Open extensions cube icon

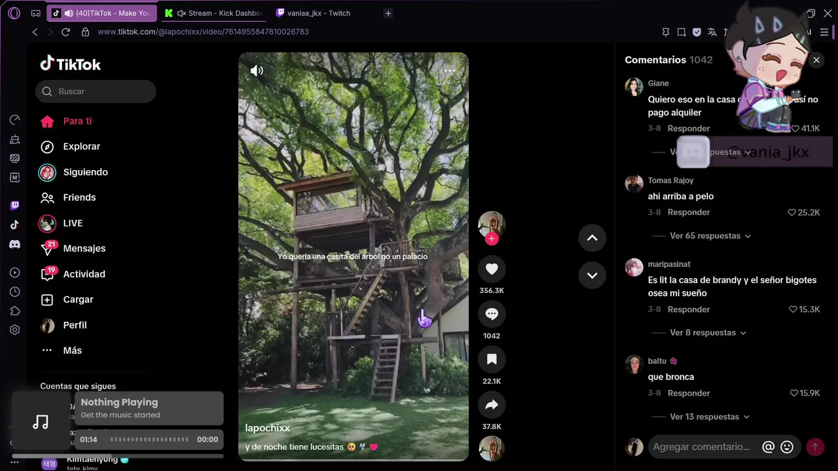pos(14,311)
